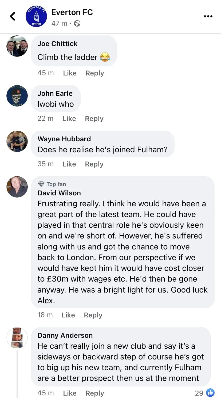Image resolution: width=221 pixels, height=398 pixels.
Task: Open the Everton FC page name
Action: [x=72, y=12]
